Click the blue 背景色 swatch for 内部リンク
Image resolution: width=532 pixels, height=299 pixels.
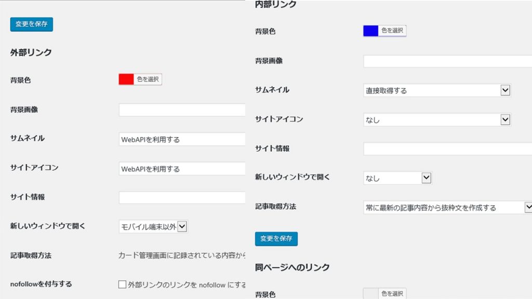pyautogui.click(x=370, y=31)
